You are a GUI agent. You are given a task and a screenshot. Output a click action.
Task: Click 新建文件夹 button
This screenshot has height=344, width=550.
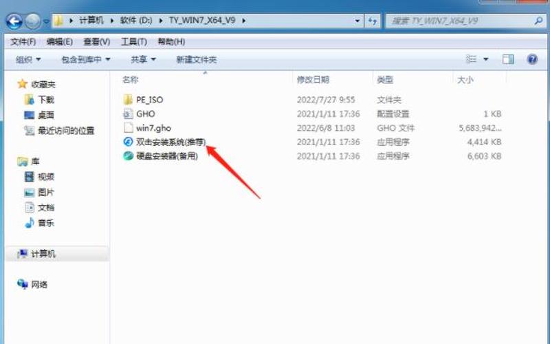click(x=197, y=59)
